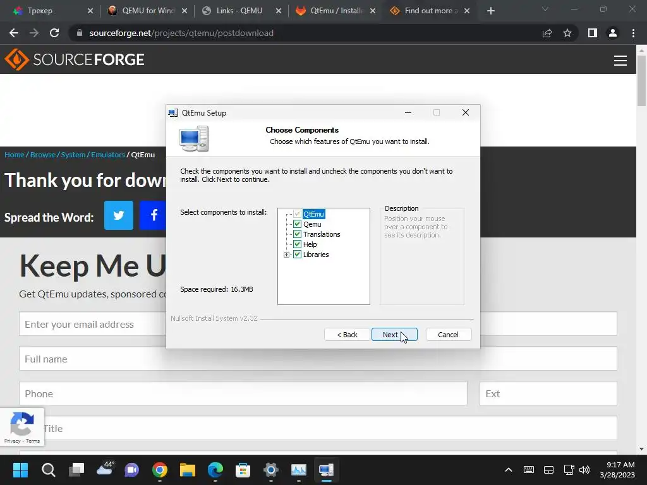Screen dimensions: 647x485
Task: Open Microsoft Store on taskbar
Action: pos(243,470)
